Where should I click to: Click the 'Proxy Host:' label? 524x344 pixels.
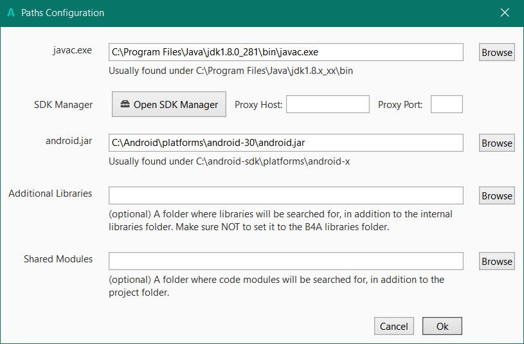click(258, 105)
